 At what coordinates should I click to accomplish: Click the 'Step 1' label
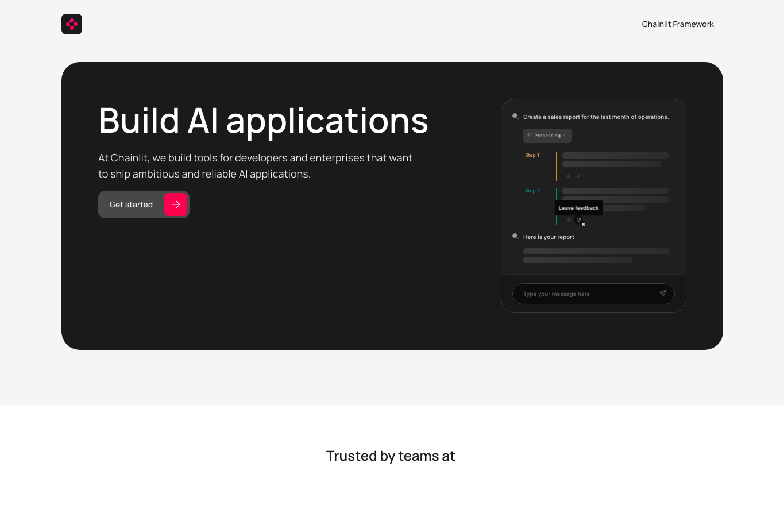(x=532, y=155)
